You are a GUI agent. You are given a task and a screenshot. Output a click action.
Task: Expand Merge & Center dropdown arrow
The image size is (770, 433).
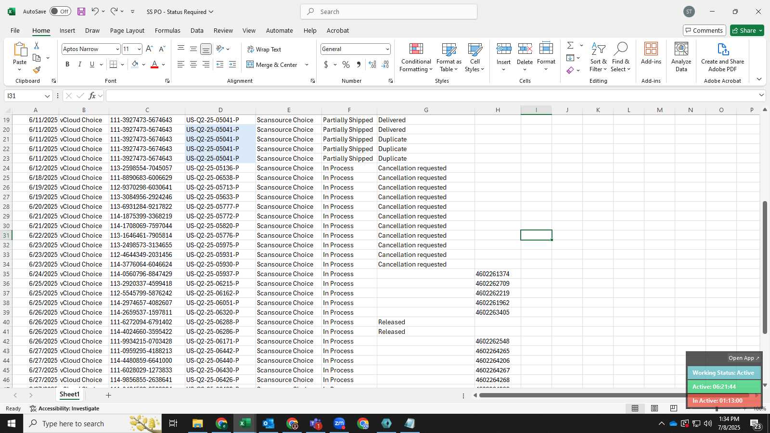[x=307, y=64]
